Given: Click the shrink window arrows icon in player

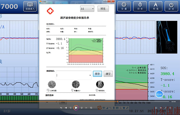Looking at the screenshot, I should (165, 108).
